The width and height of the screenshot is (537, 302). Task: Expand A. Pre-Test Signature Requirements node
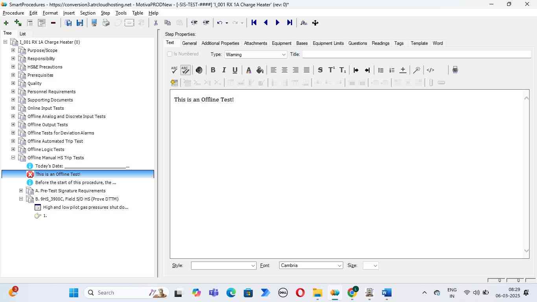pos(21,191)
